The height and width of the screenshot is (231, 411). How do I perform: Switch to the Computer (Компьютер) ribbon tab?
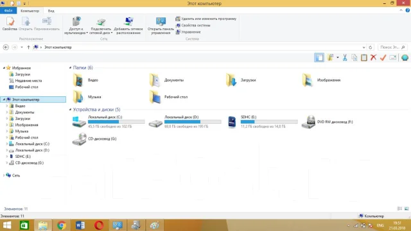pos(30,11)
